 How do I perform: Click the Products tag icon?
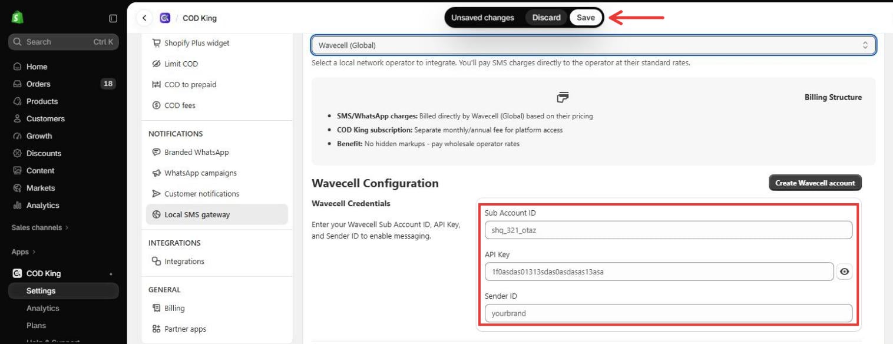(x=18, y=101)
